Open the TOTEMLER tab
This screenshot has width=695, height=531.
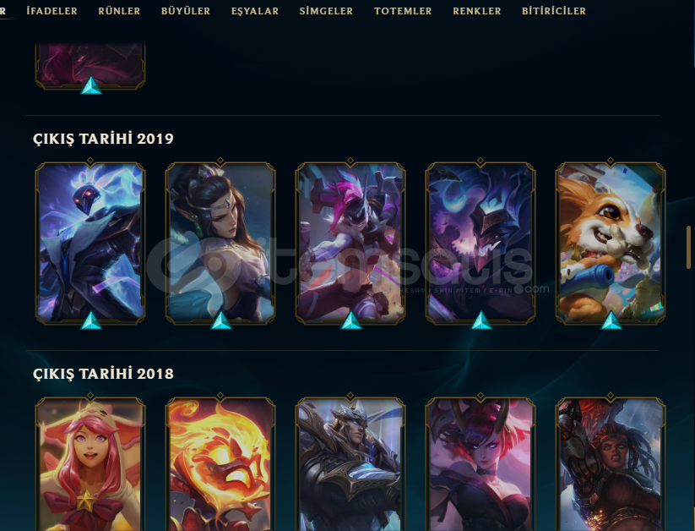(403, 11)
